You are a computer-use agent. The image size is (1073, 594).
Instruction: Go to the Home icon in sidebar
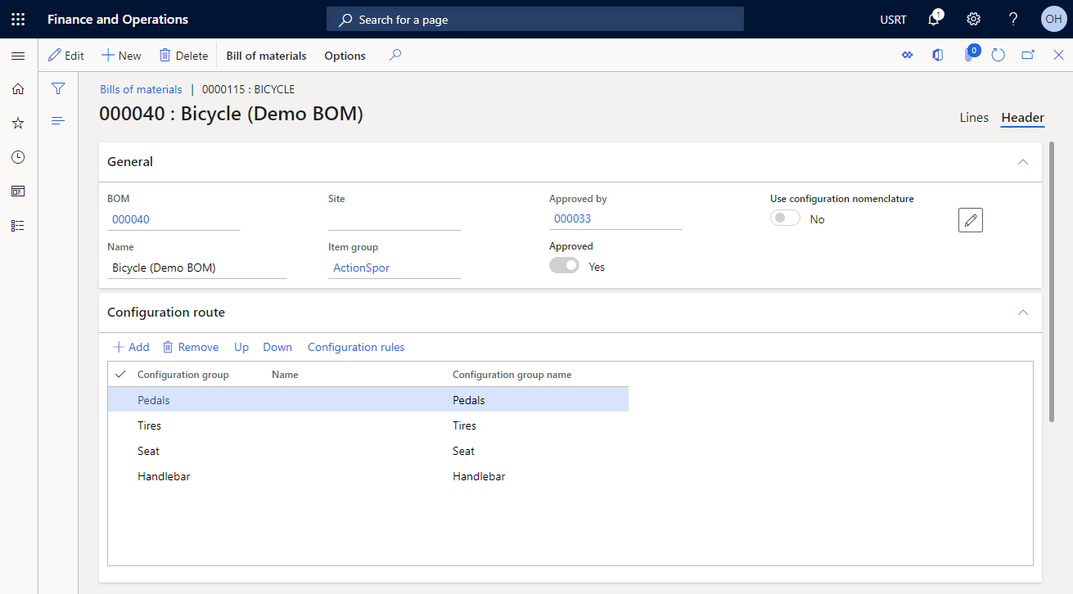18,89
